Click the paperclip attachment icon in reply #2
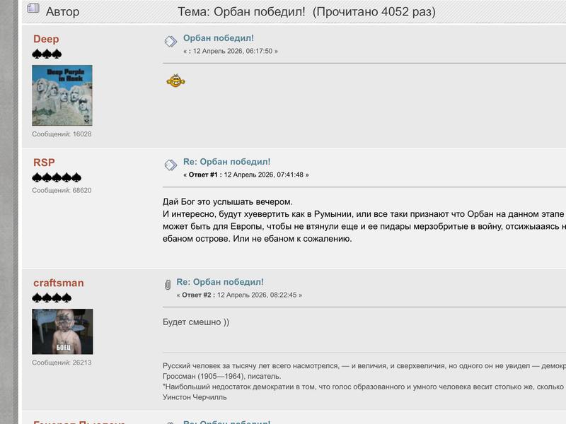Screen dimensions: 566x424 tap(168, 285)
